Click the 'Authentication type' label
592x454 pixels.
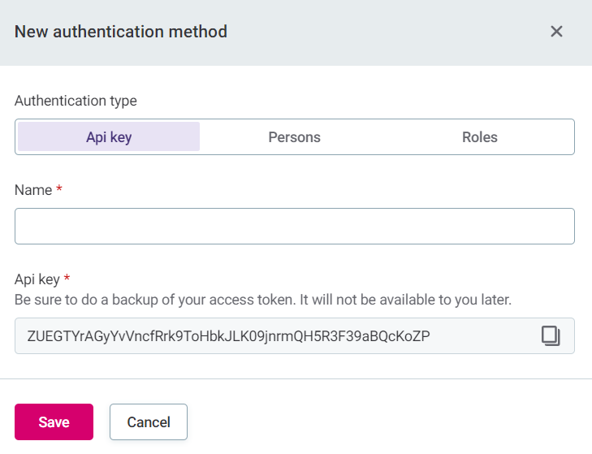coord(76,101)
